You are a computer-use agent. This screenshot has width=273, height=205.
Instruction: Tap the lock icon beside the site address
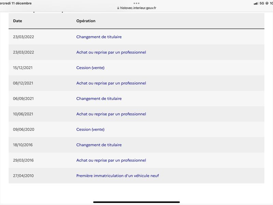click(x=118, y=8)
